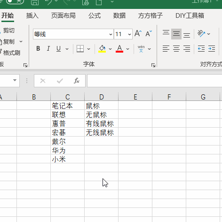Switch to the 公式 tab
This screenshot has width=222, height=222.
pyautogui.click(x=95, y=15)
